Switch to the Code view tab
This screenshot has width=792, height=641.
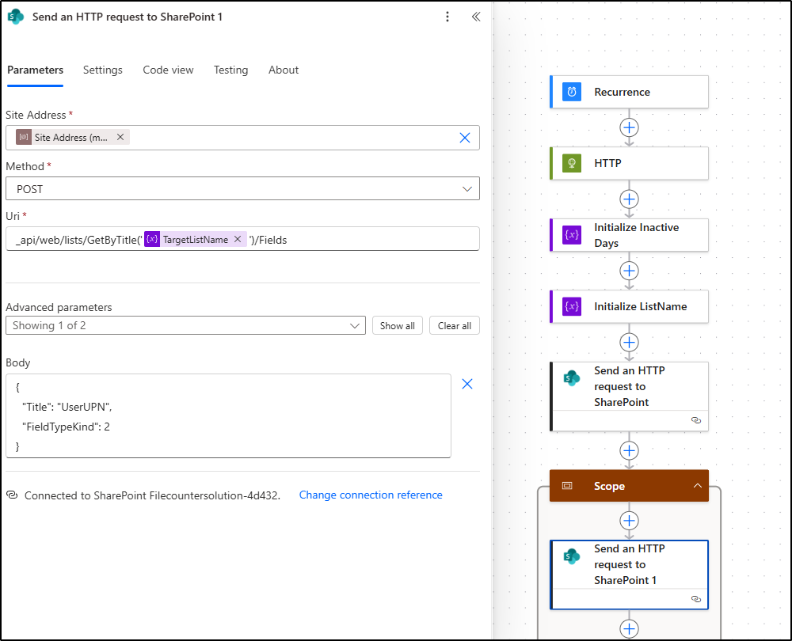(x=168, y=70)
